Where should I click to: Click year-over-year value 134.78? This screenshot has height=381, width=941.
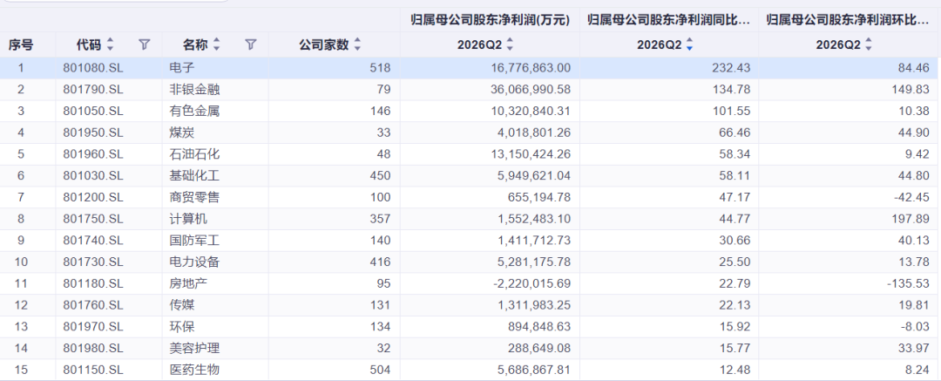732,90
